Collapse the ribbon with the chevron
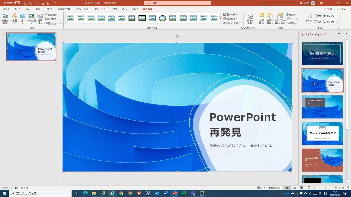 (x=348, y=28)
